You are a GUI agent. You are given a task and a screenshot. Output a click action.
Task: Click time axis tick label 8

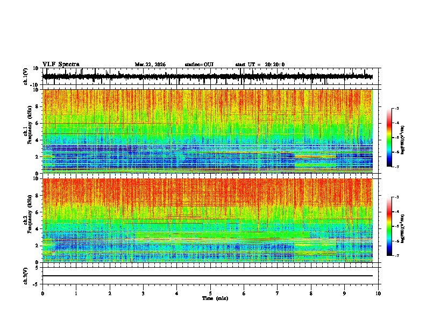coord(311,294)
